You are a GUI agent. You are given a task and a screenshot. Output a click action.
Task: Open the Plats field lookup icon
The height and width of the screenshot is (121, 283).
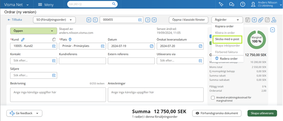(103, 46)
